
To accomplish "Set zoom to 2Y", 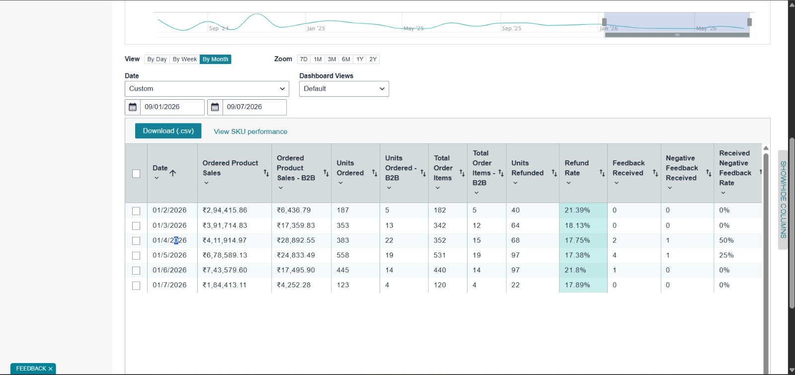I will (x=373, y=60).
